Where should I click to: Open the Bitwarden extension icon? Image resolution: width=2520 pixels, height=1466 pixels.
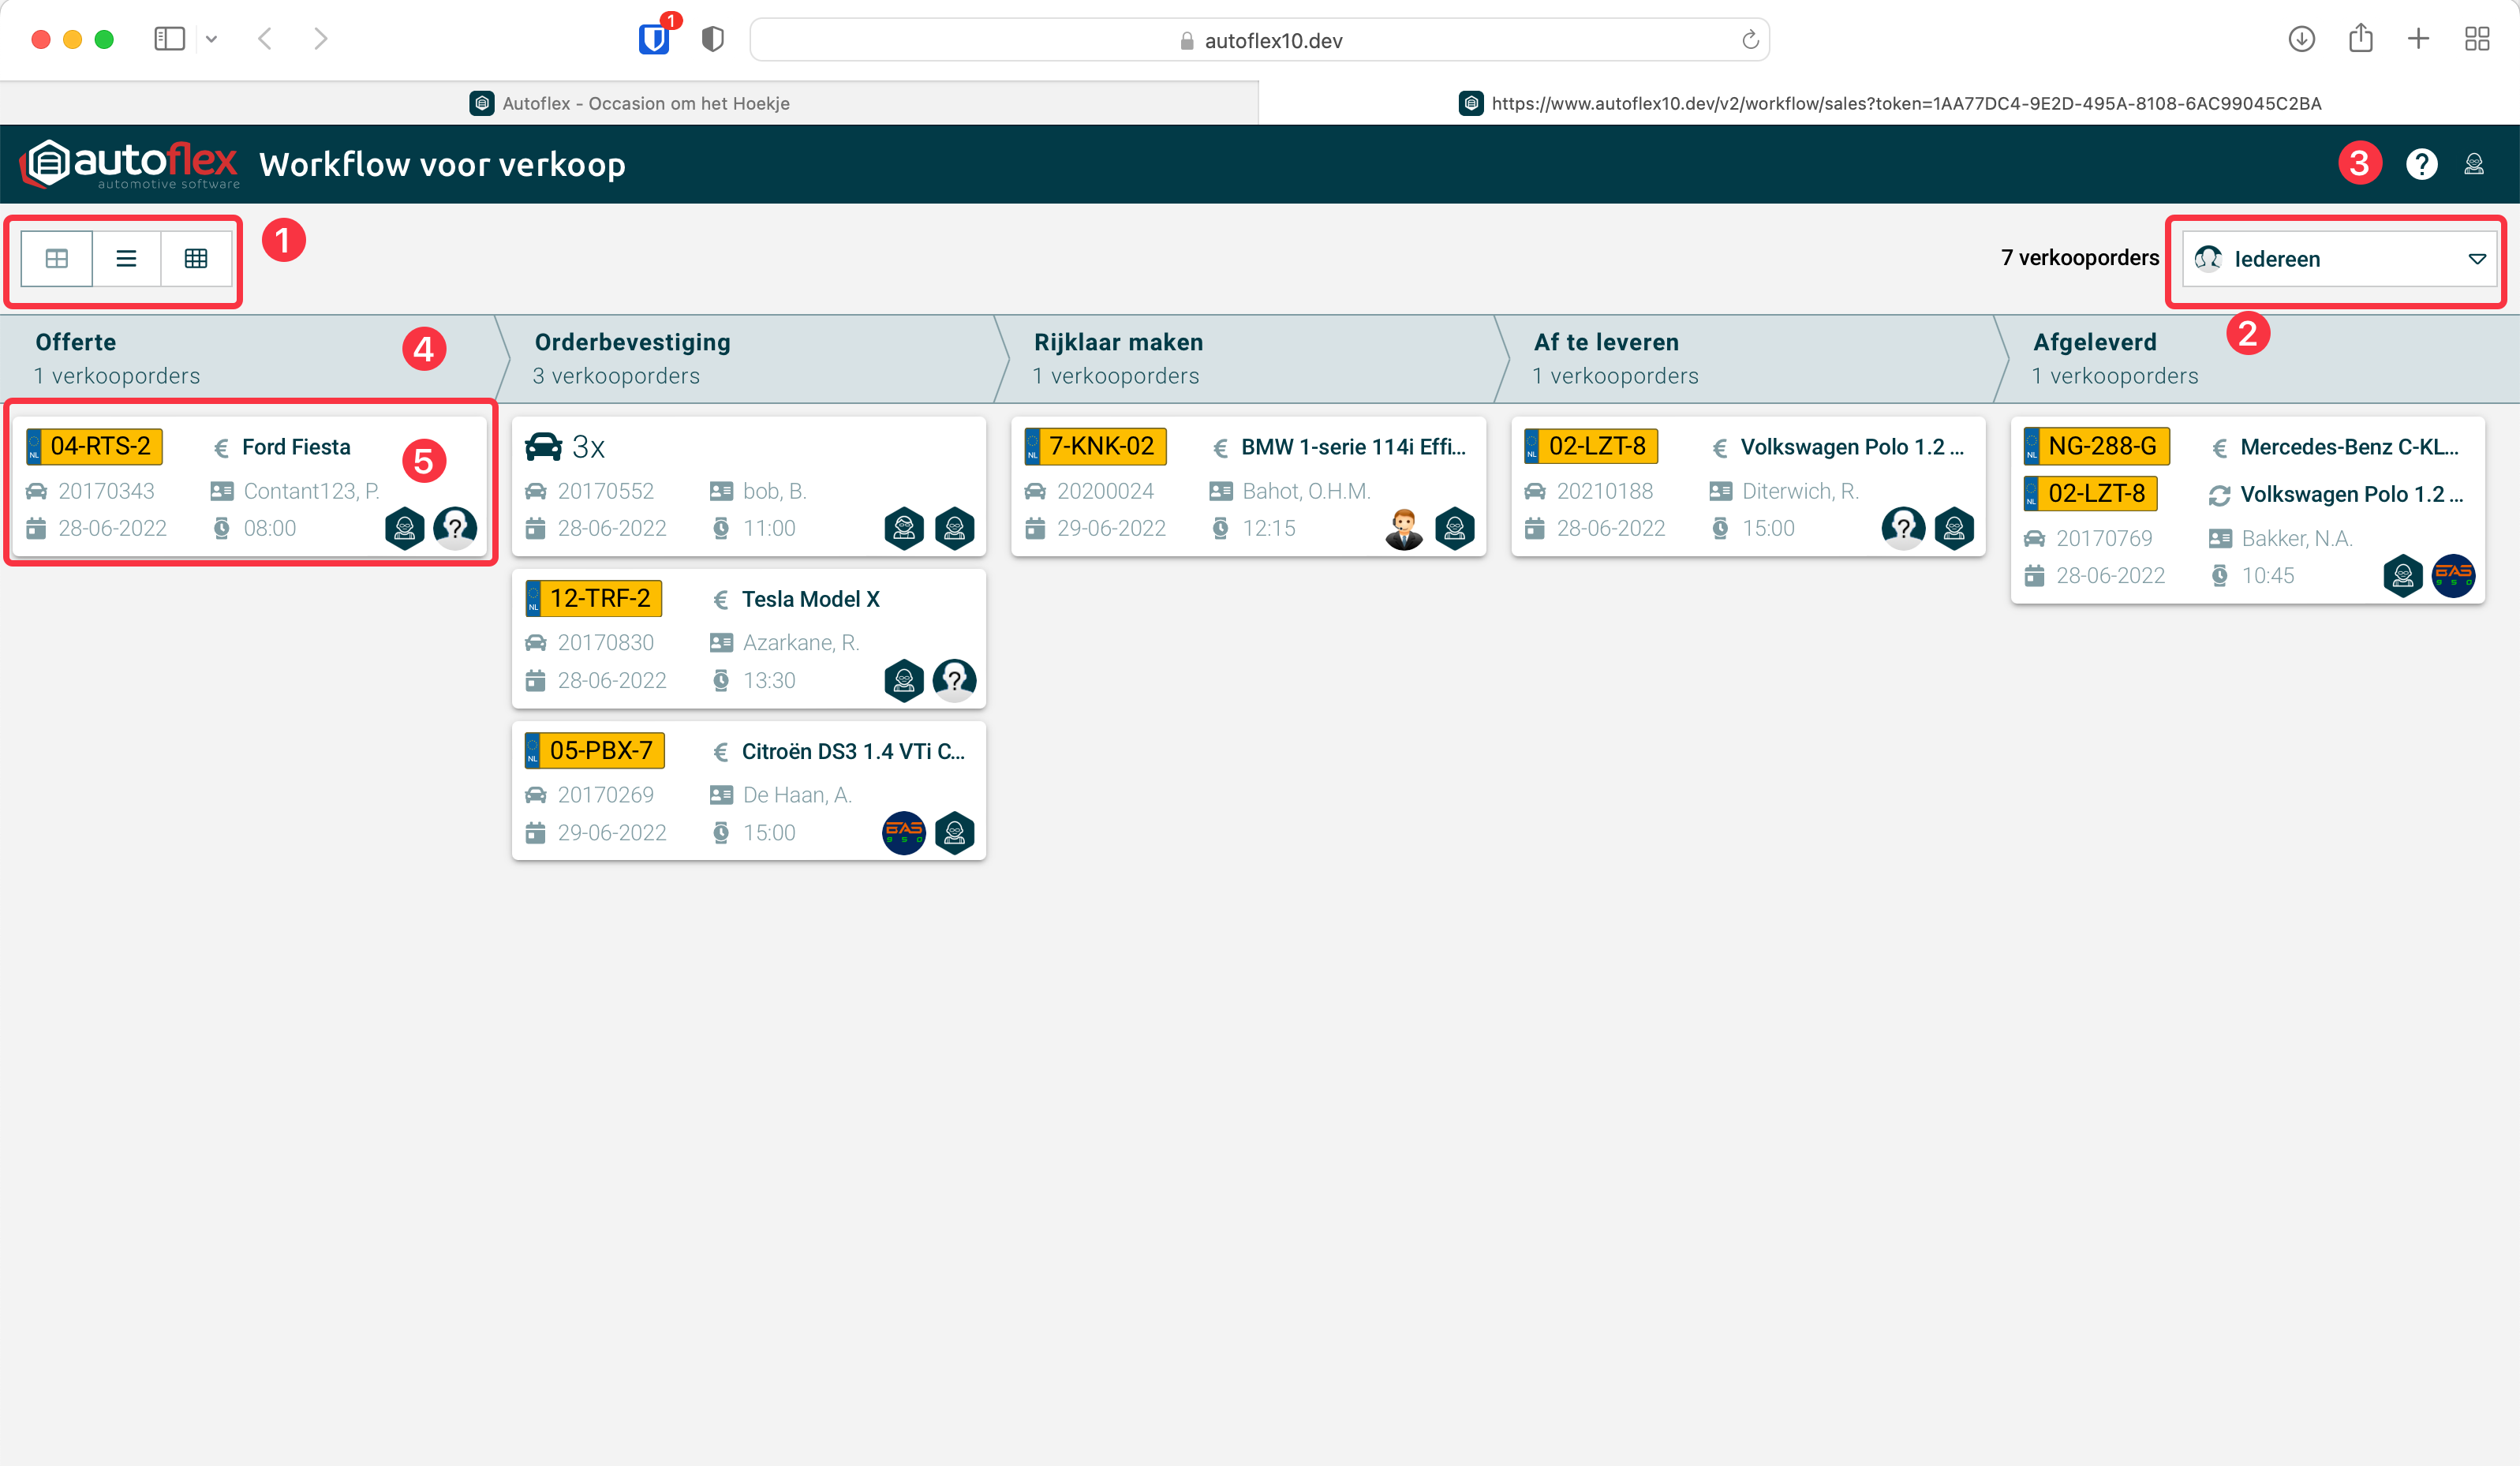(x=654, y=40)
